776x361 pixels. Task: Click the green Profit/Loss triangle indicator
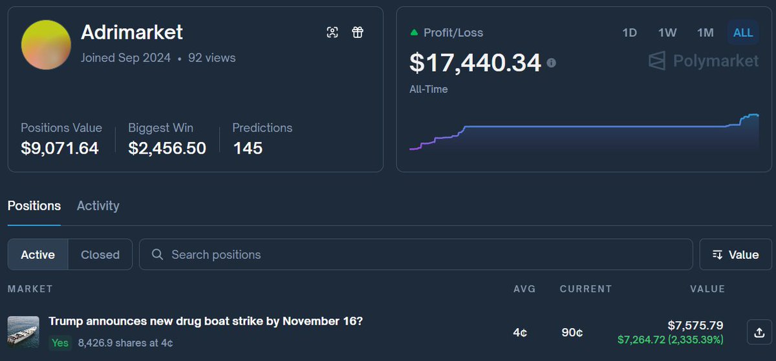(x=414, y=32)
